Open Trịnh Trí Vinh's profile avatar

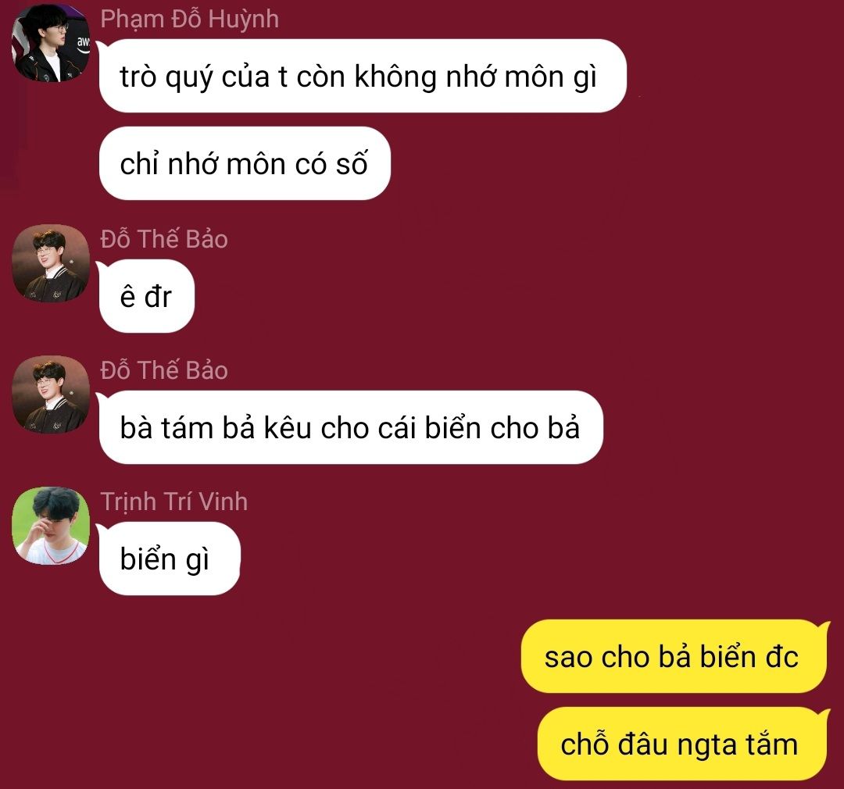pyautogui.click(x=51, y=526)
